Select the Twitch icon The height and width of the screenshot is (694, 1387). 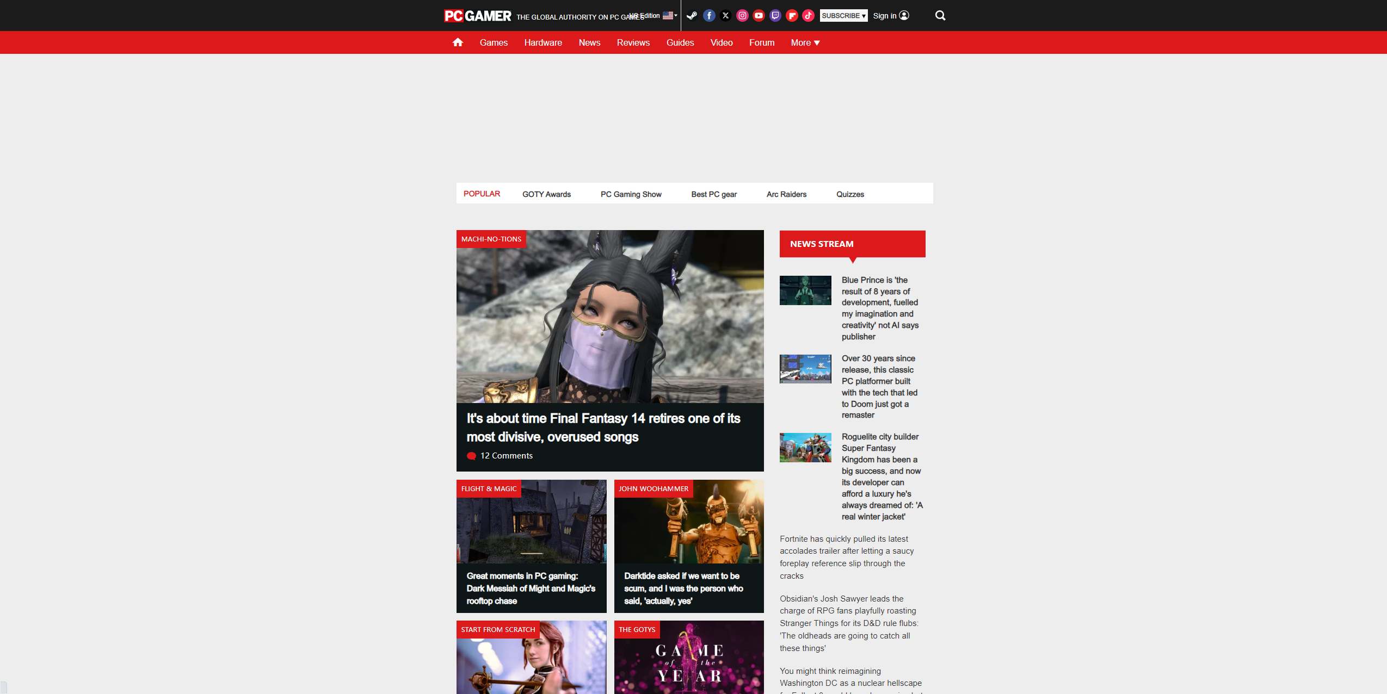[x=775, y=15]
